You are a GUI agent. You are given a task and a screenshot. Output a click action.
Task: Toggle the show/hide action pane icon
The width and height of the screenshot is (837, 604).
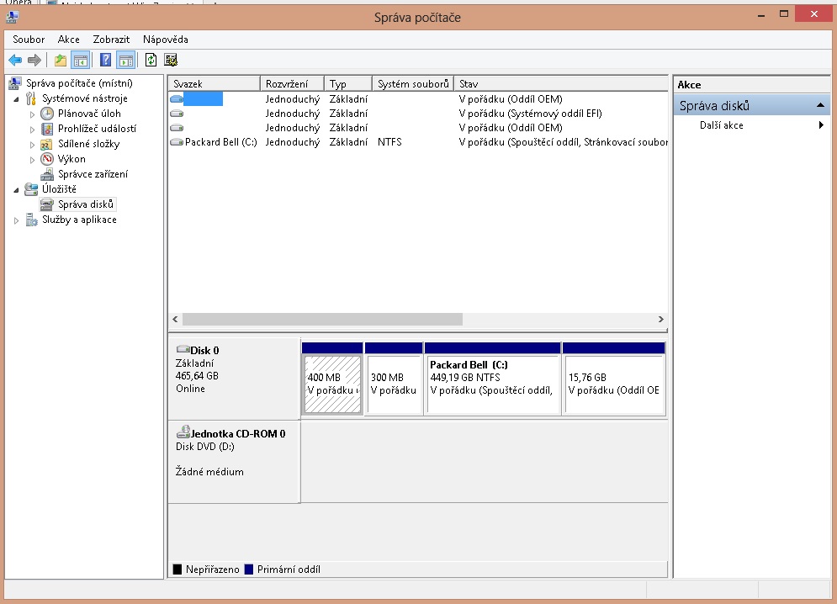(x=125, y=60)
